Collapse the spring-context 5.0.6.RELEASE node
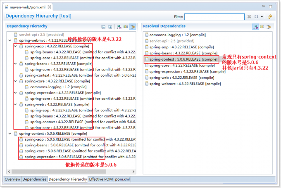281x188 pixels. (10, 134)
